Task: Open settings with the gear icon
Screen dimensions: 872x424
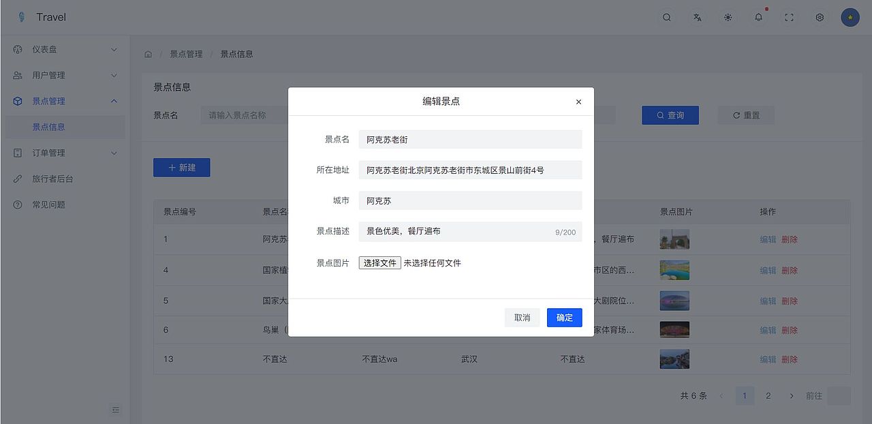Action: point(819,17)
